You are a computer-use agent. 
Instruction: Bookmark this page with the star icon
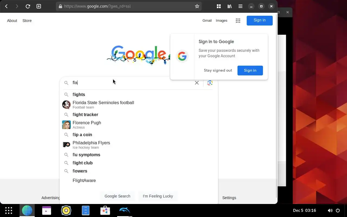[197, 6]
